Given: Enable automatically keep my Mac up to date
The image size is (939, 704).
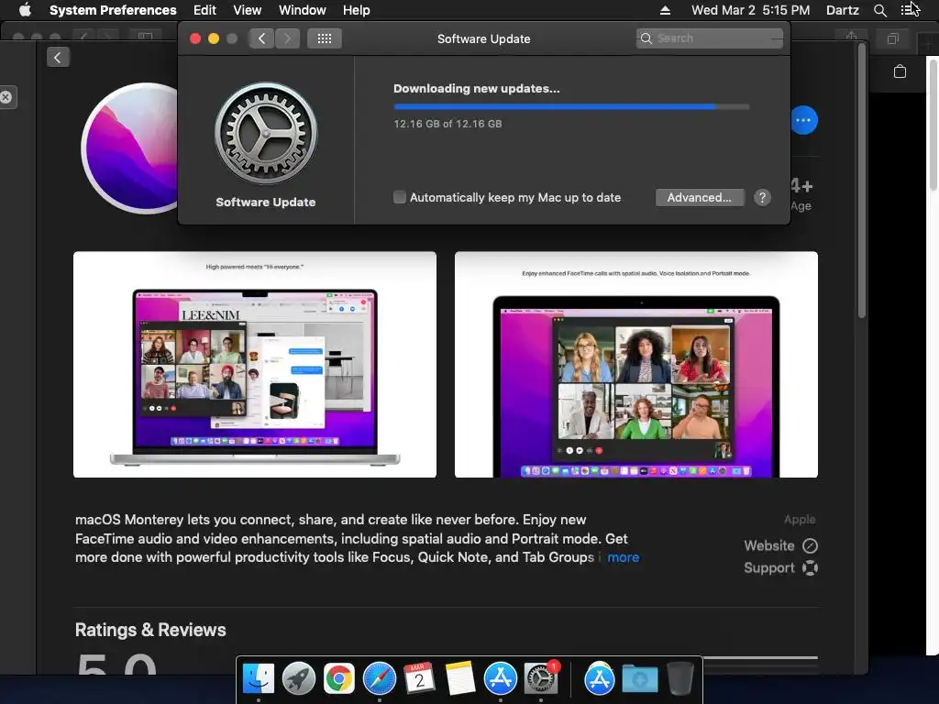Looking at the screenshot, I should click(400, 197).
